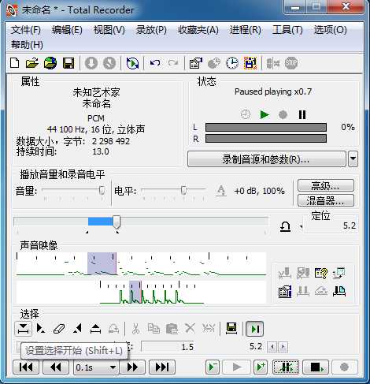Click the green play icon in status panel

tap(265, 114)
